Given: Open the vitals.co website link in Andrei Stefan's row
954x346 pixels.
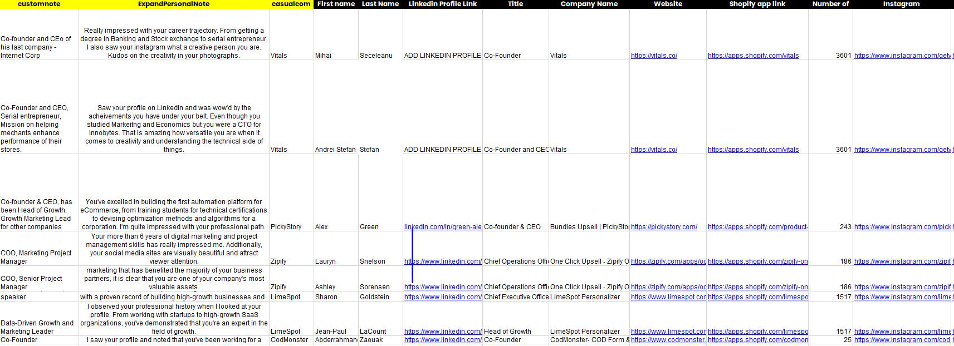Looking at the screenshot, I should [654, 150].
